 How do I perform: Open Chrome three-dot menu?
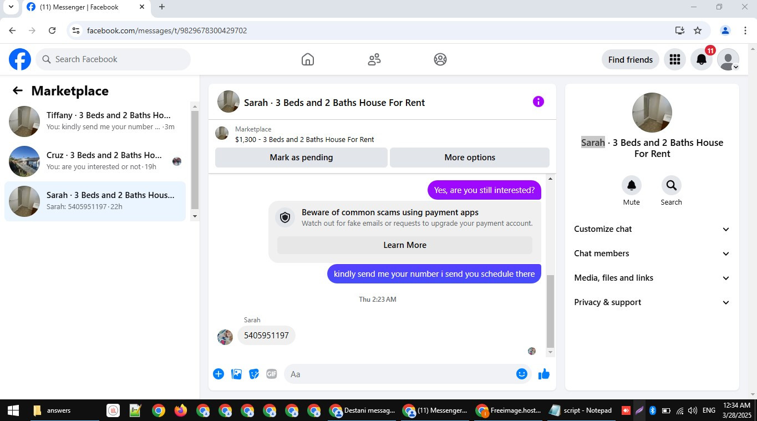point(745,31)
